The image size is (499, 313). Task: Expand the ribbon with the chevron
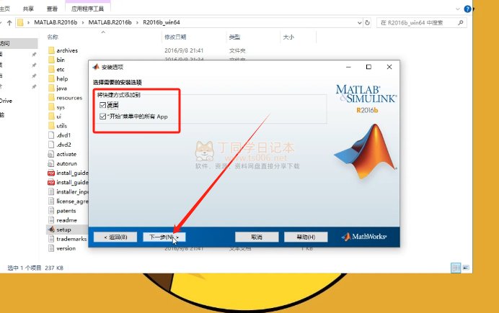click(458, 9)
